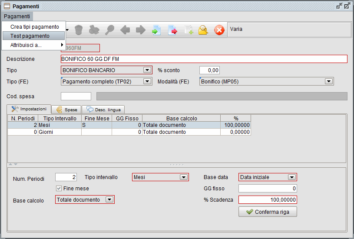
Task: Click the page with green plus icon
Action: click(188, 30)
